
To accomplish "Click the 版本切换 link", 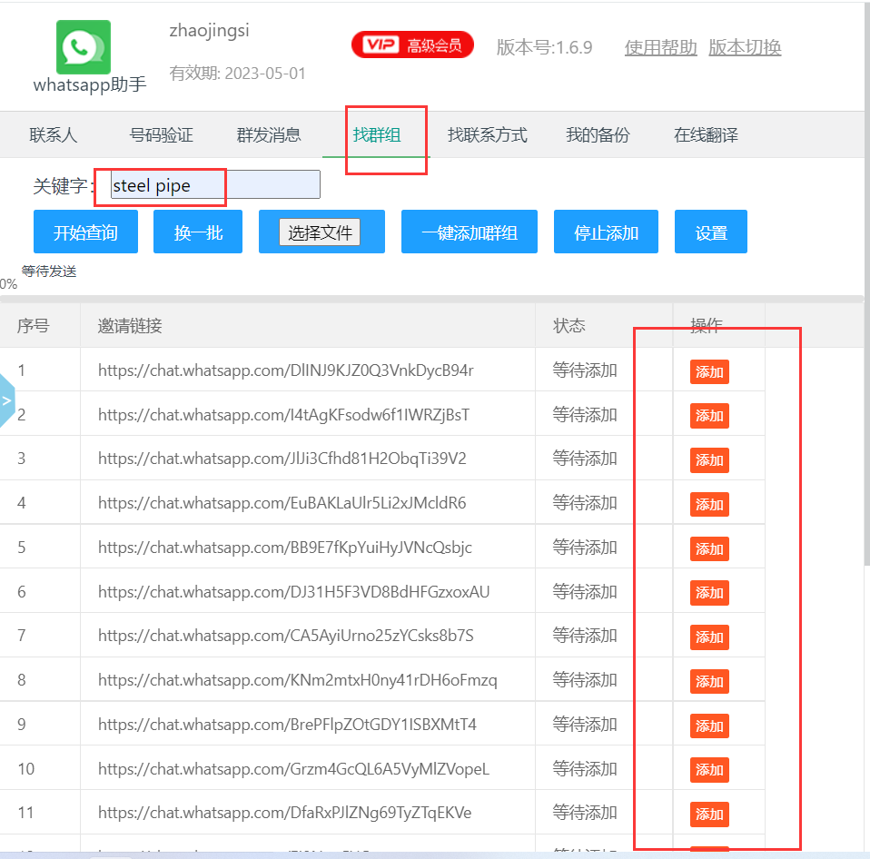I will click(x=745, y=47).
